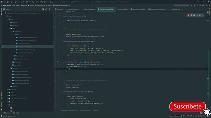Screen dimensions: 211x118
Task: Click the 'Controllers' breadcrumb in navigation bar
Action: 39,5
